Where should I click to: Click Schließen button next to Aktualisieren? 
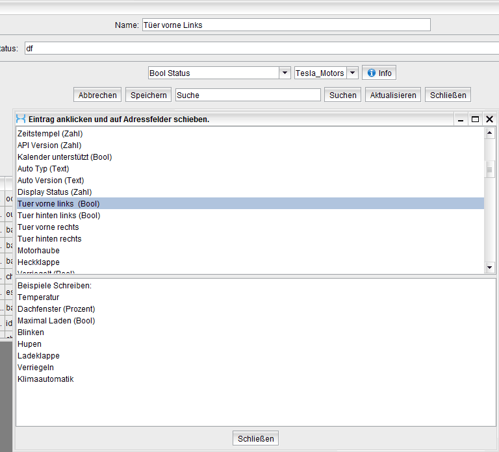(x=448, y=95)
